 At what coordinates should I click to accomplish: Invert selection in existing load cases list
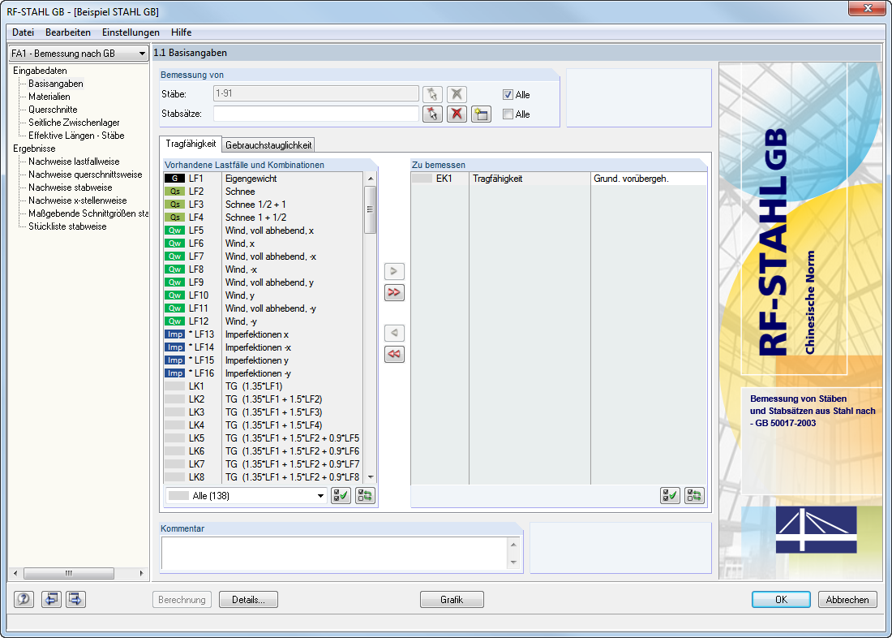(365, 496)
